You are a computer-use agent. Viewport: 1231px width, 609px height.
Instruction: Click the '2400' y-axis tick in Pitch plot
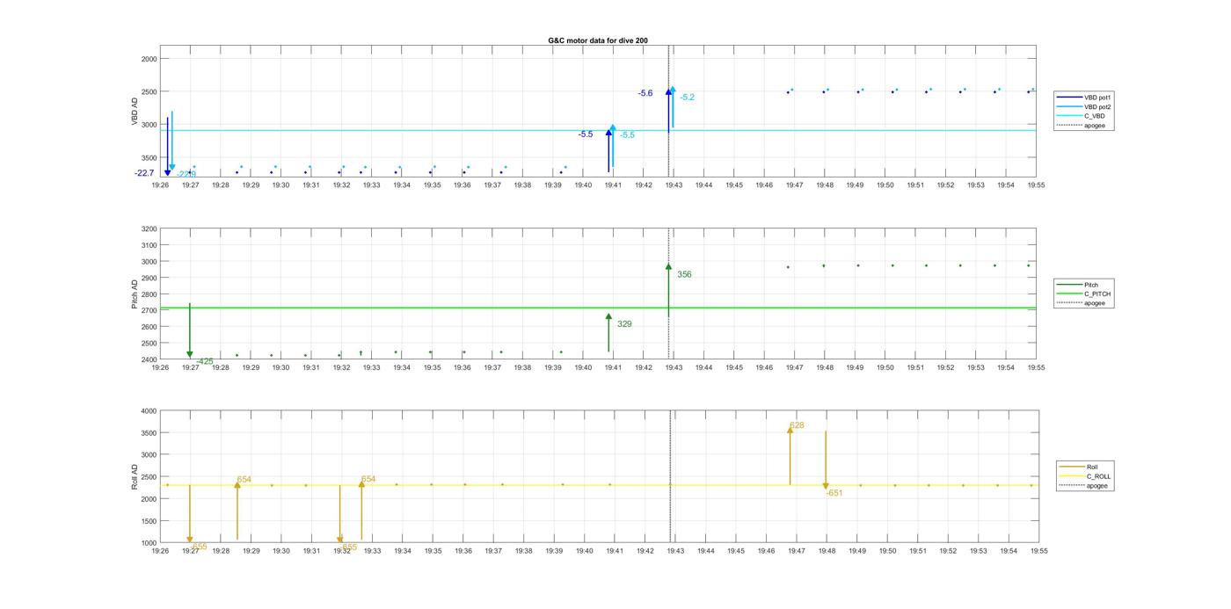point(149,359)
